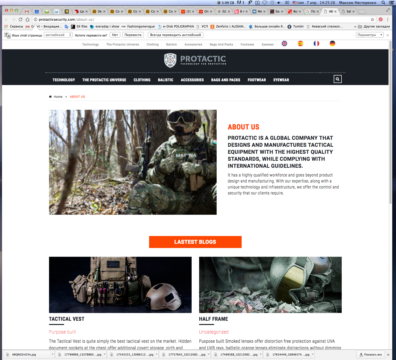Open FOOTWEAR in main nav

[257, 80]
